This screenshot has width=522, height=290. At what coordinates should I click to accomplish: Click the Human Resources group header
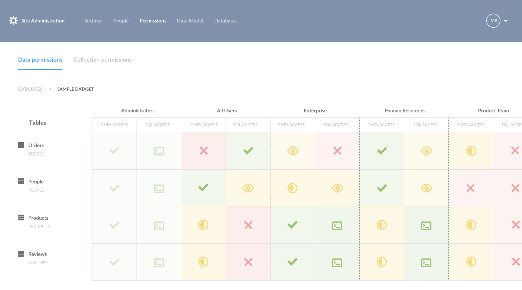pos(405,111)
